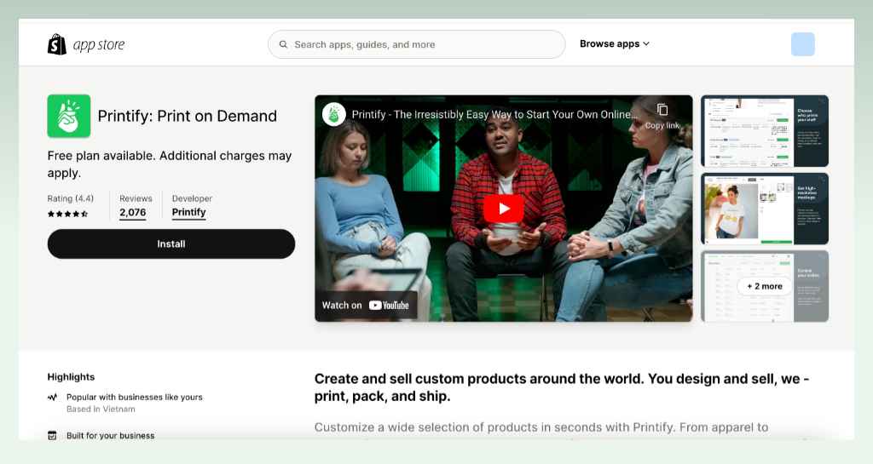
Task: Open the Printify green app icon
Action: pyautogui.click(x=69, y=116)
